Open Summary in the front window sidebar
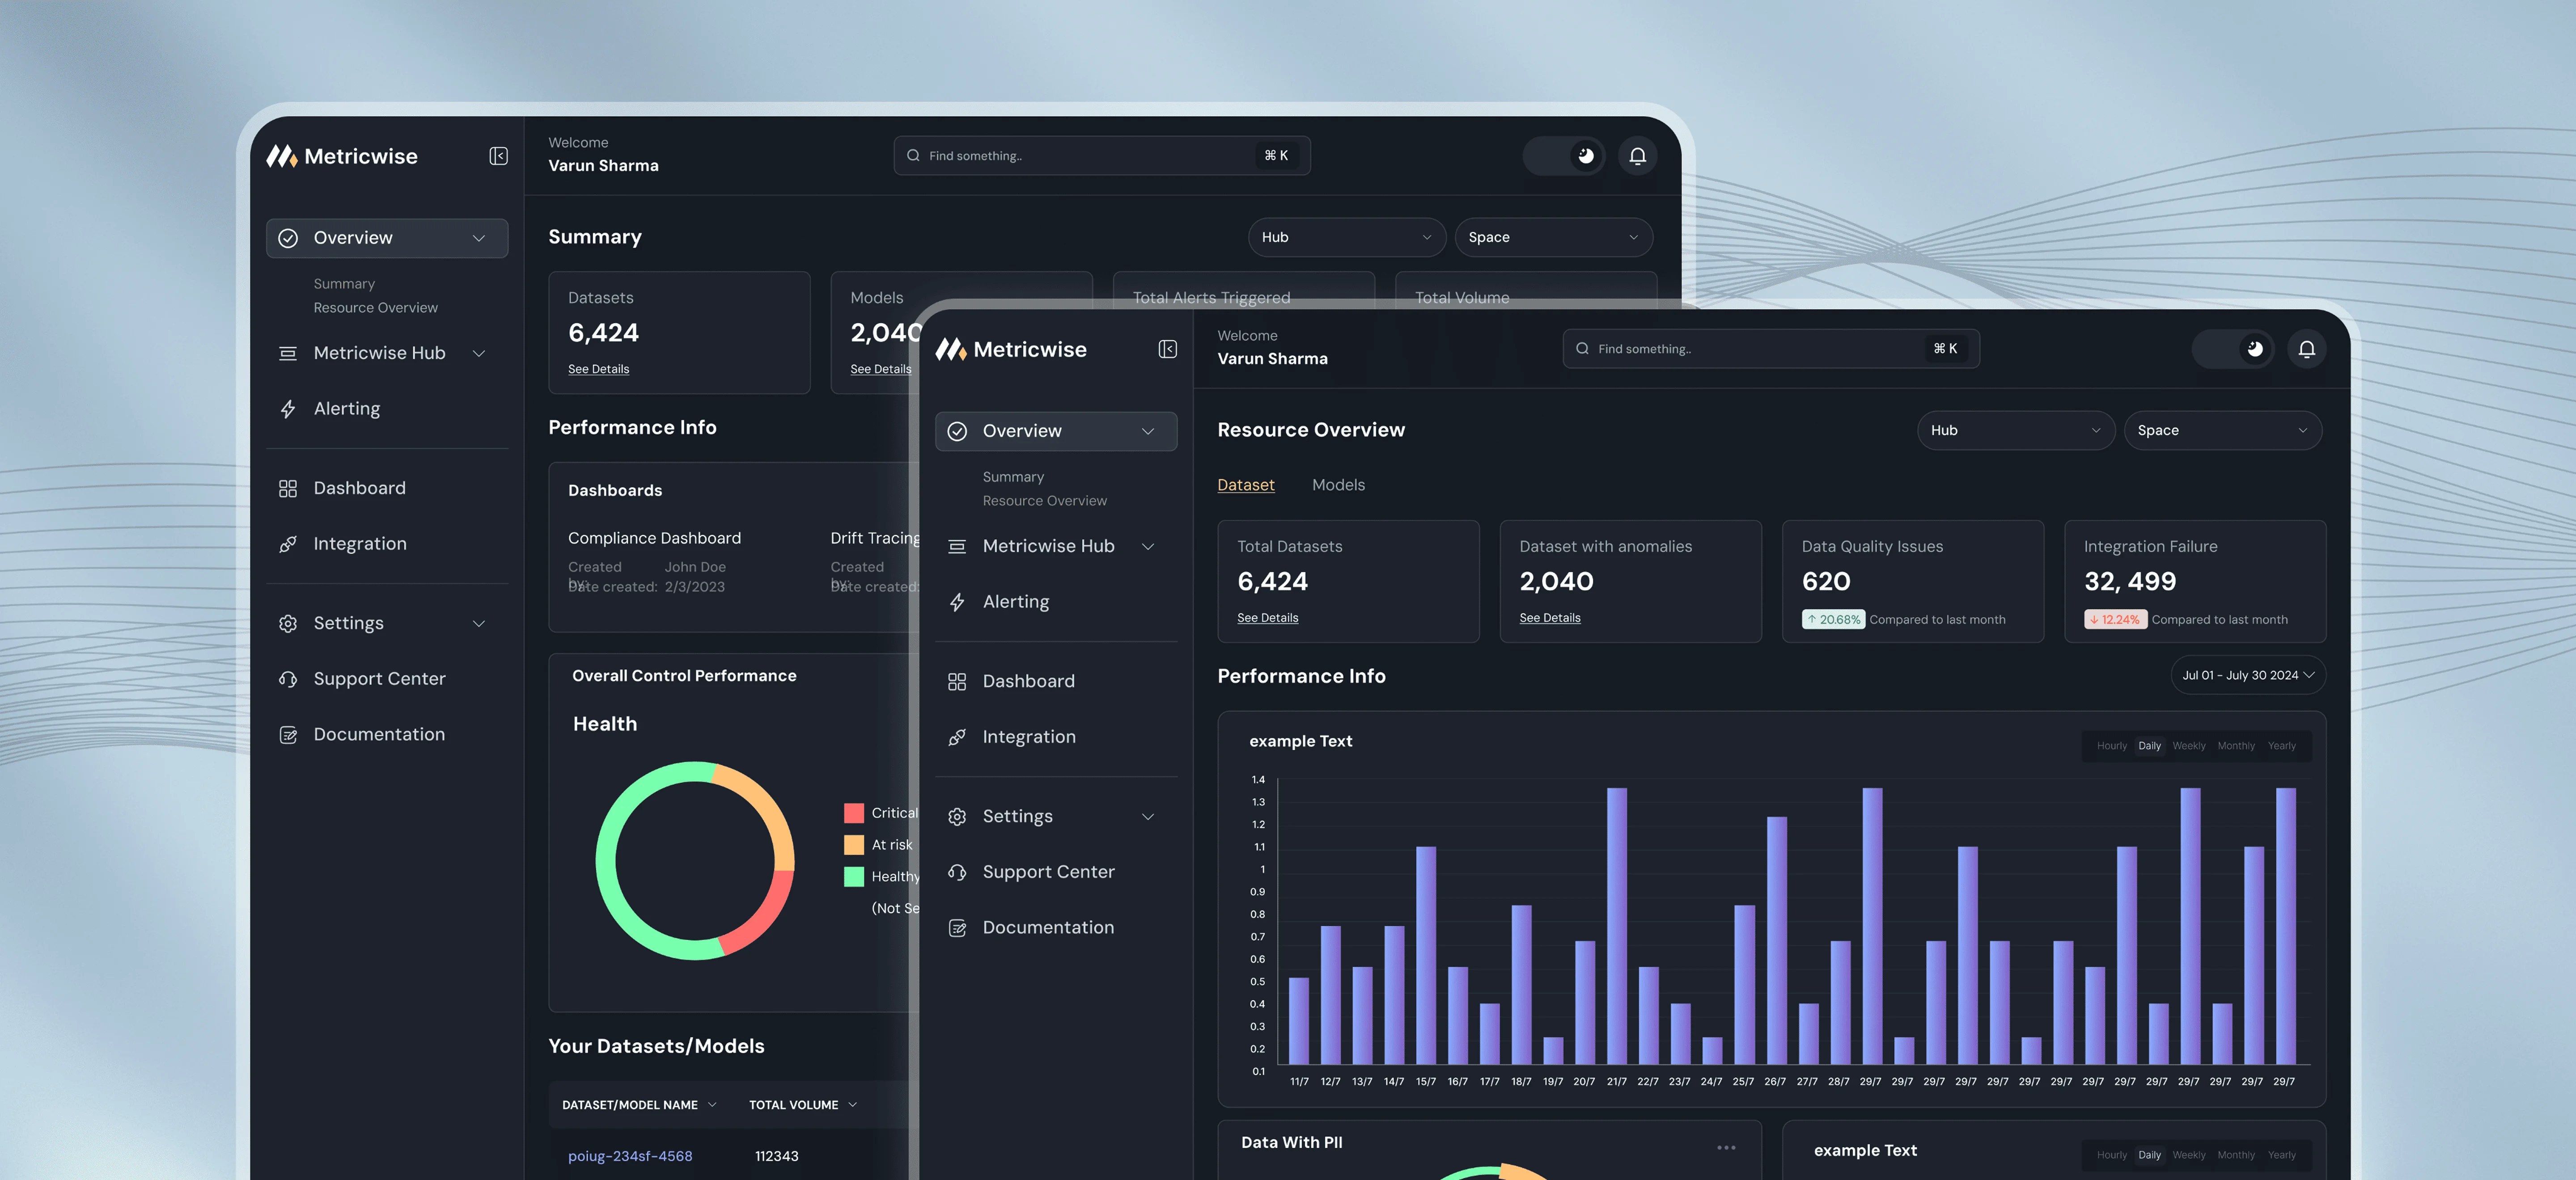Image resolution: width=2576 pixels, height=1180 pixels. click(x=1013, y=478)
